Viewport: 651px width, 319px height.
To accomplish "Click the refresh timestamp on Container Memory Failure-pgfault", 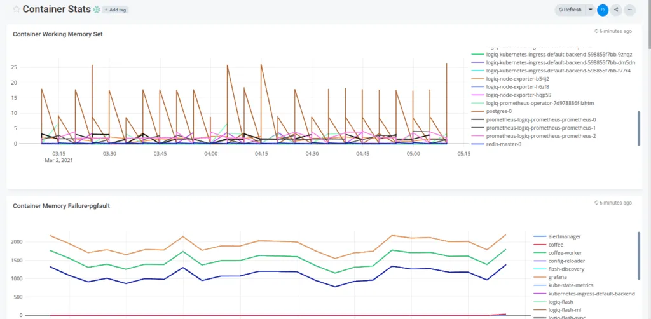I will click(x=613, y=203).
